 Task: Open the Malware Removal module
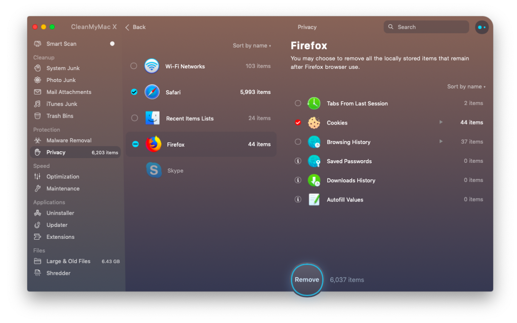pyautogui.click(x=75, y=140)
